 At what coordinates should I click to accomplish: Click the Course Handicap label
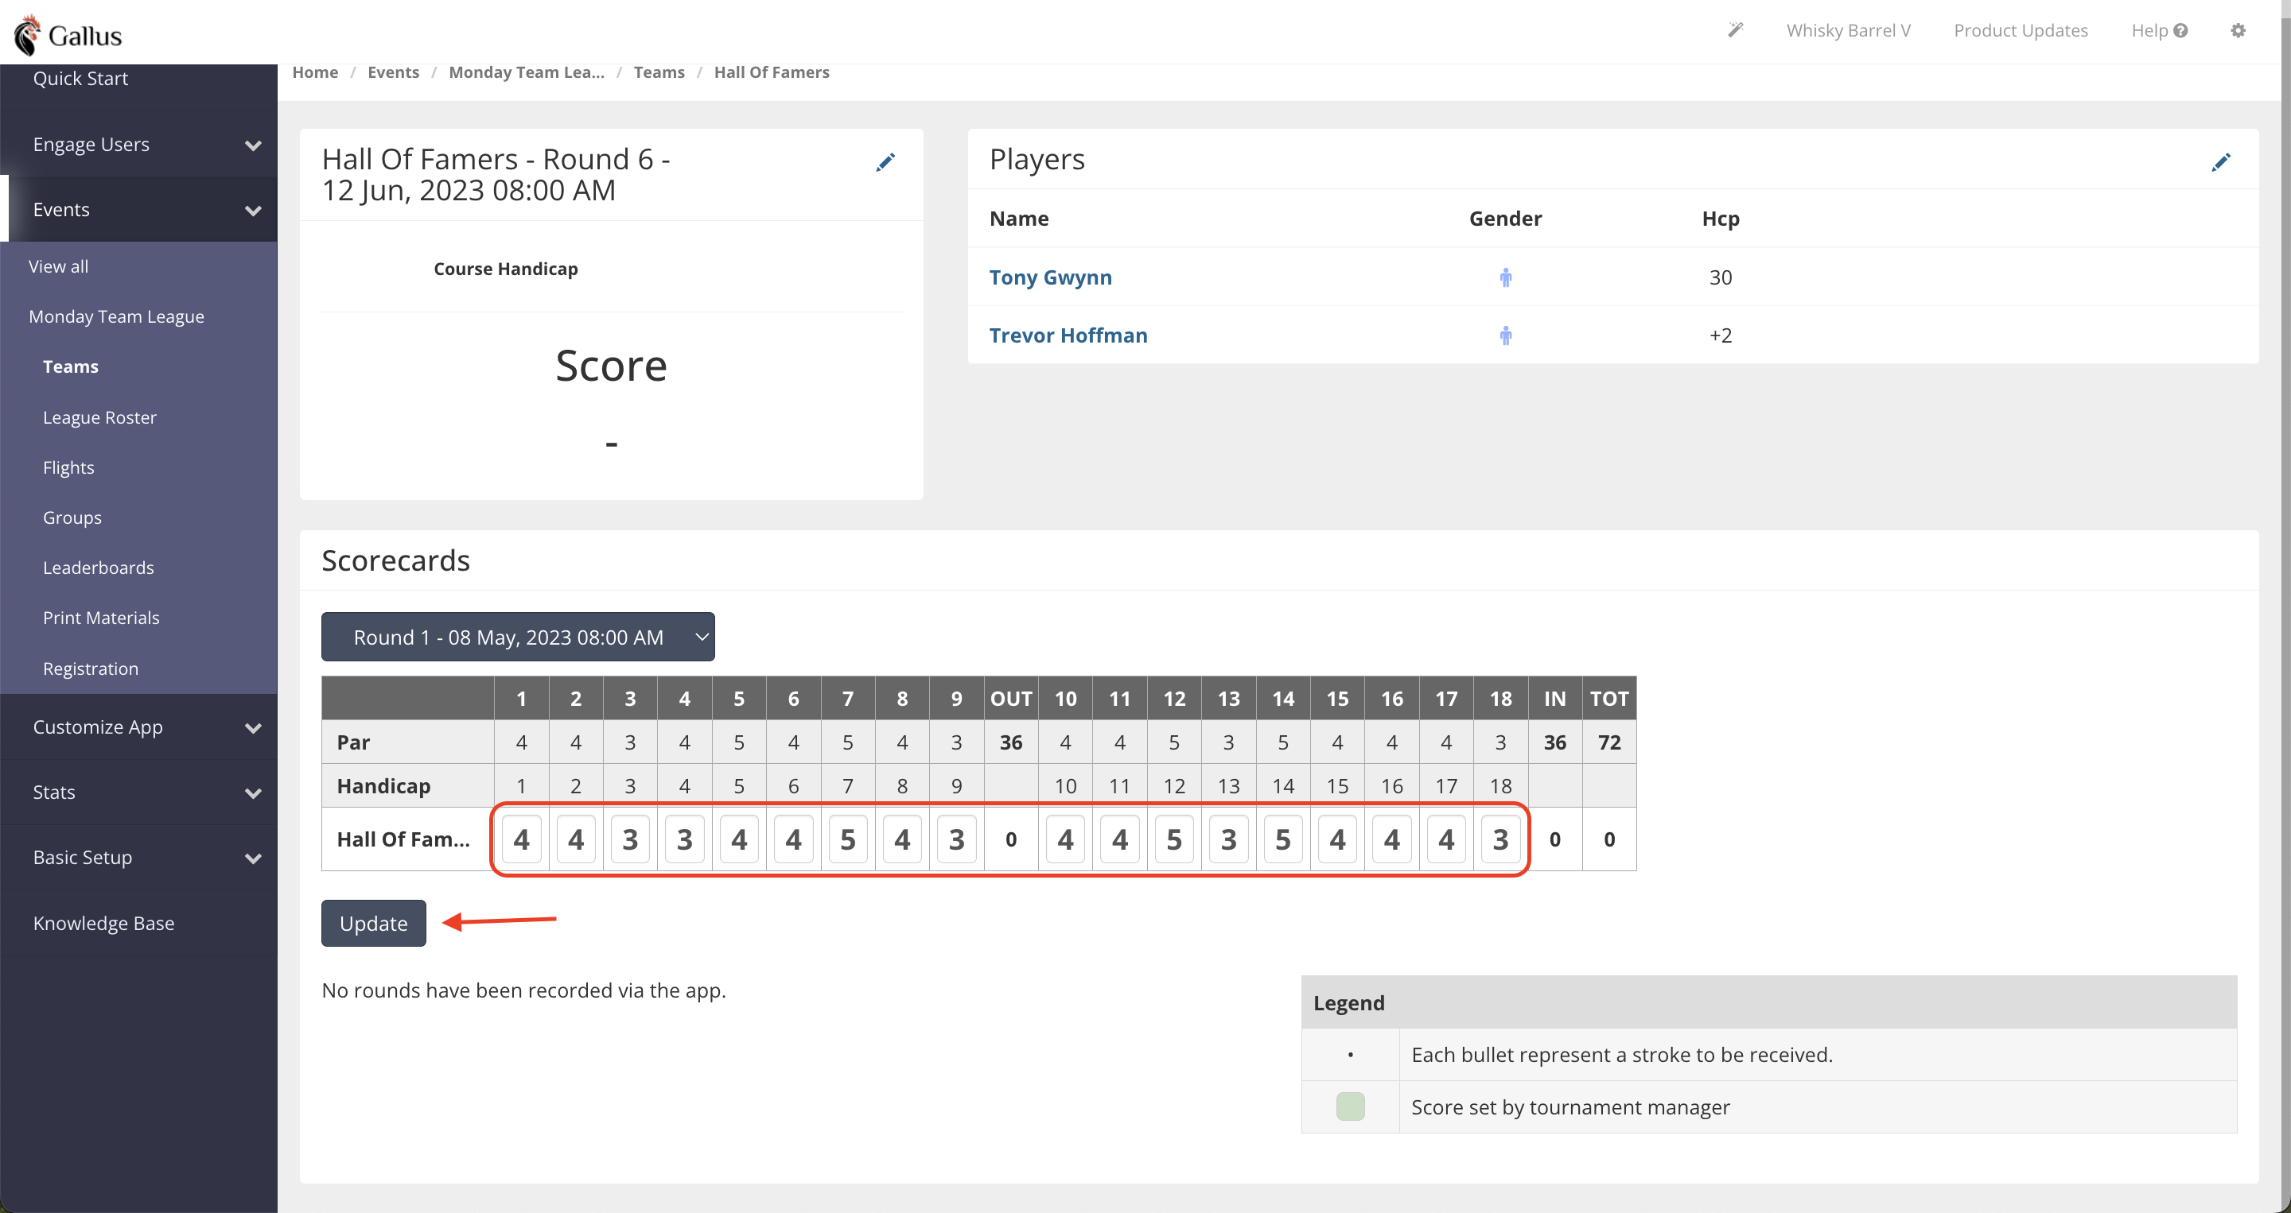pos(505,269)
